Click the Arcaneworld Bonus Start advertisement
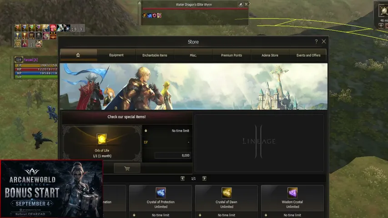The width and height of the screenshot is (388, 218). [x=51, y=189]
